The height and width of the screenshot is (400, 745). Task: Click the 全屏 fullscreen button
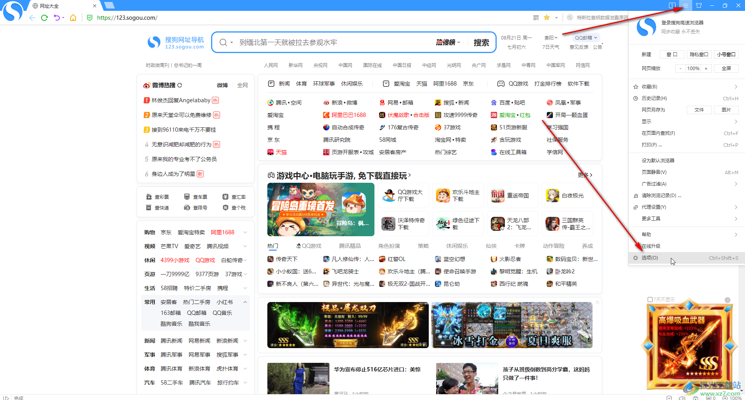point(726,69)
